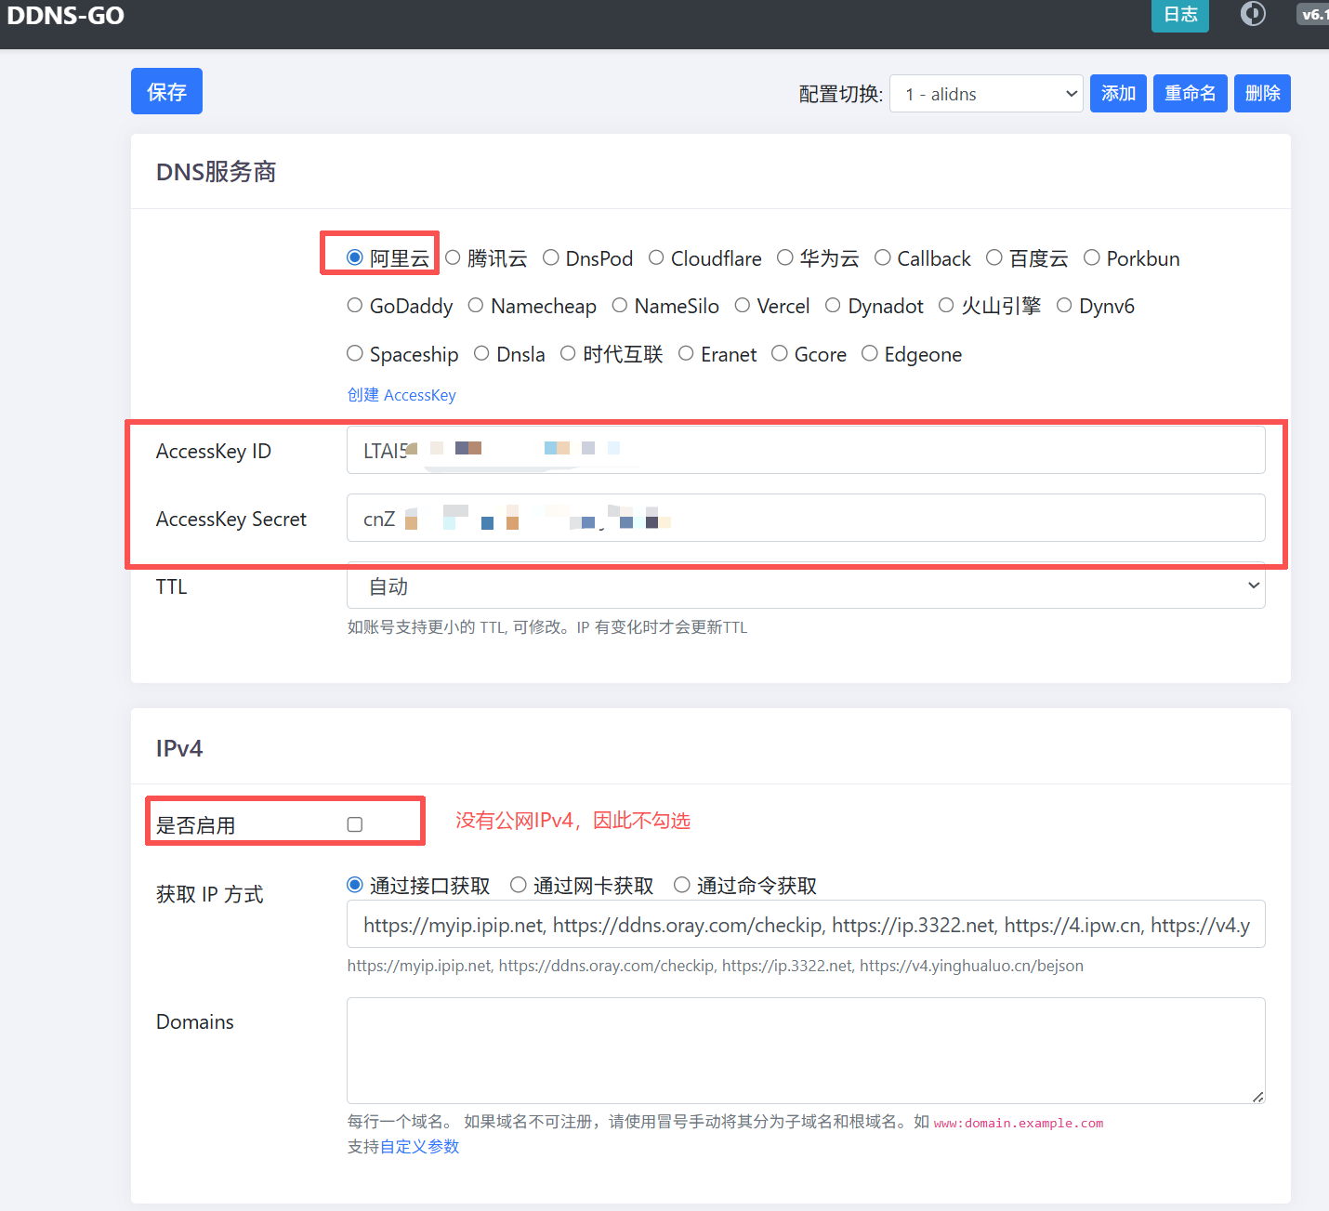This screenshot has height=1211, width=1329.
Task: Click the AccessKey ID input field
Action: click(x=805, y=451)
